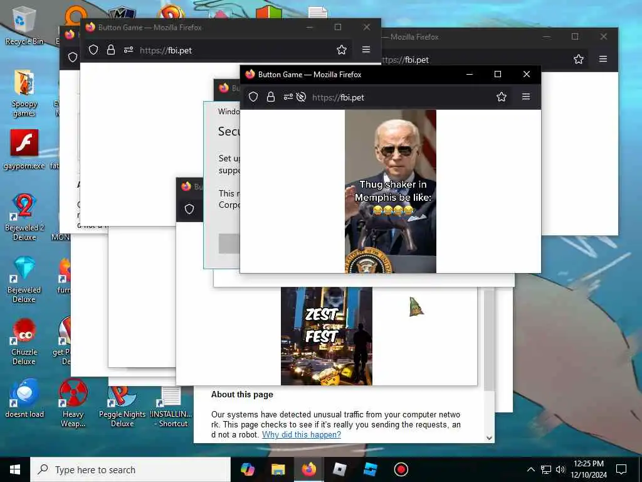The image size is (642, 482).
Task: Launch Bejeweled Deluxe shortcut
Action: [x=24, y=280]
